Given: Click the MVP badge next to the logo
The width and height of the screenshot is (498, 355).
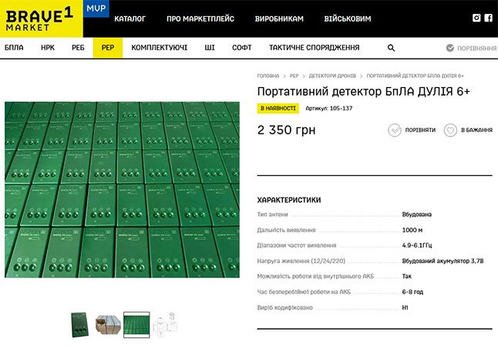Looking at the screenshot, I should (x=96, y=9).
